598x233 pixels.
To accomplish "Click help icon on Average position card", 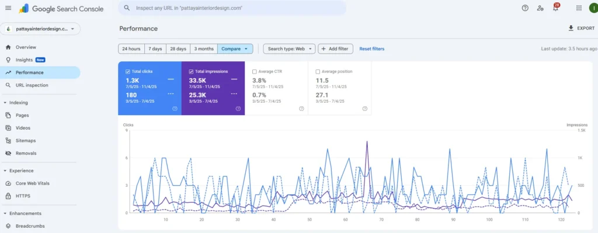I will [x=364, y=109].
